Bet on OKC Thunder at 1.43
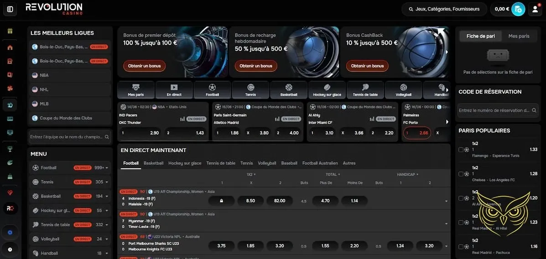This screenshot has width=546, height=259. [185, 133]
